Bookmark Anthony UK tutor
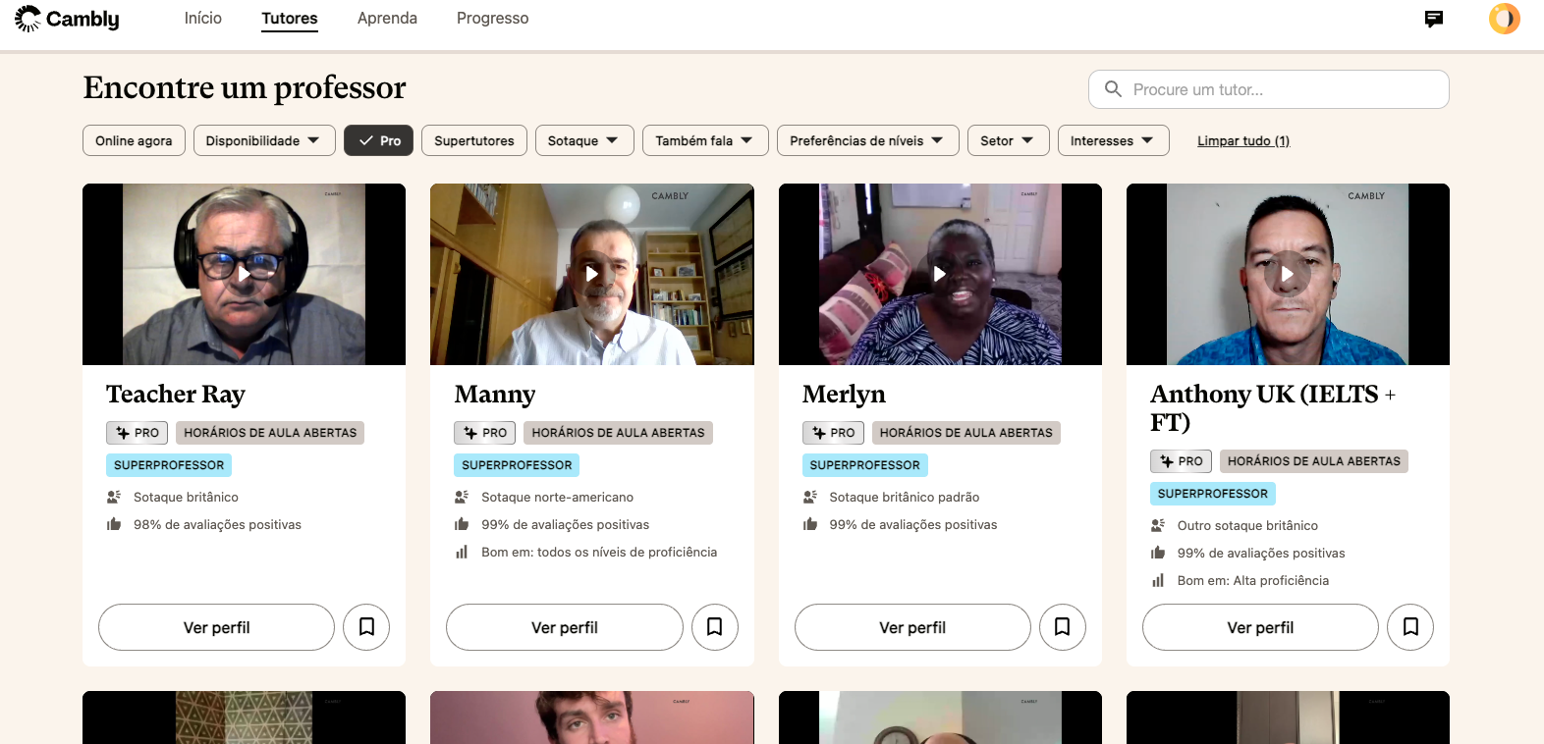The height and width of the screenshot is (744, 1544). click(1410, 627)
